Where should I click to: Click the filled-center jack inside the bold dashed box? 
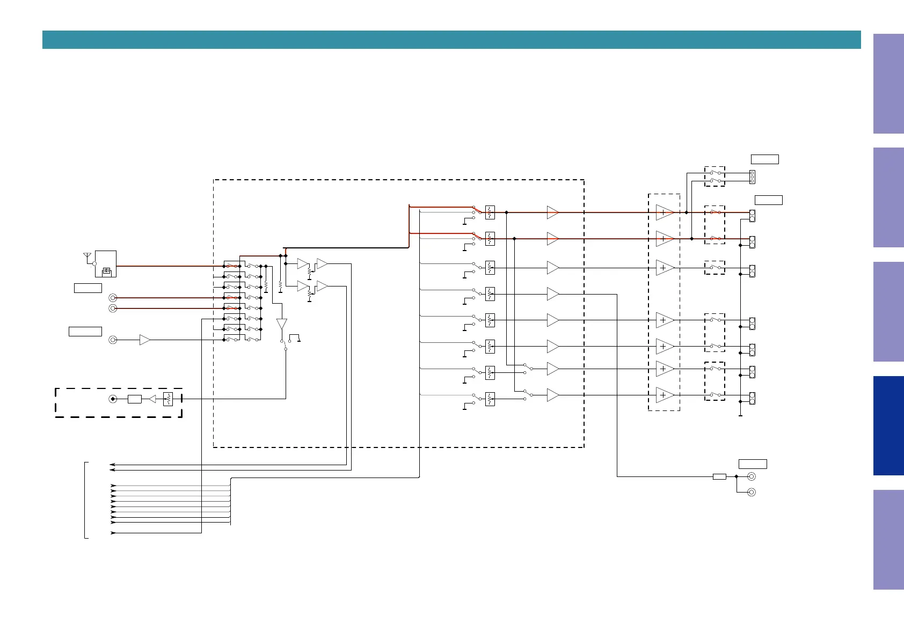[x=113, y=399]
